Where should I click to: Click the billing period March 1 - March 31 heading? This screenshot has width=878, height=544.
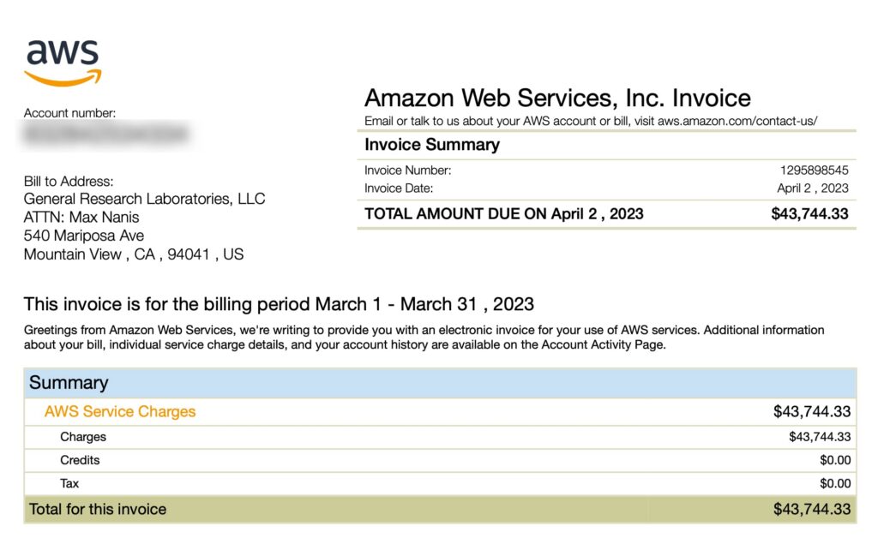click(279, 304)
